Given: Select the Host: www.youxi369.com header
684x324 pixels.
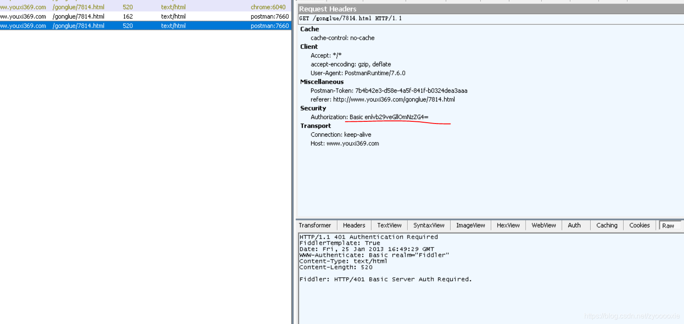Looking at the screenshot, I should click(345, 143).
